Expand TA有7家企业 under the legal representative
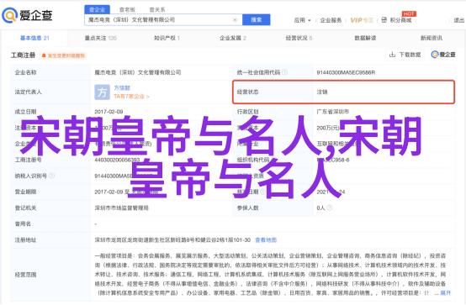Image resolution: width=466 pixels, height=305 pixels. click(x=131, y=97)
